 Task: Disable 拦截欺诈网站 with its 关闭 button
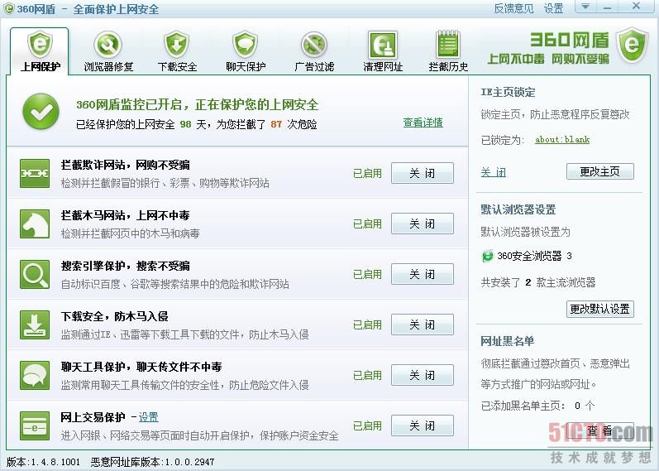[423, 173]
